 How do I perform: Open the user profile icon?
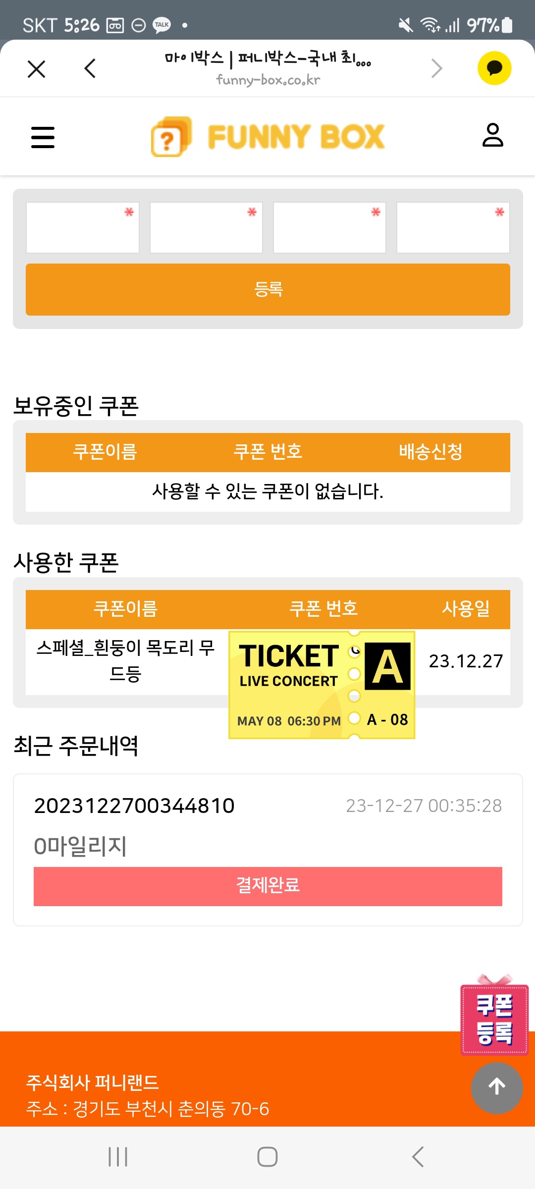[492, 136]
